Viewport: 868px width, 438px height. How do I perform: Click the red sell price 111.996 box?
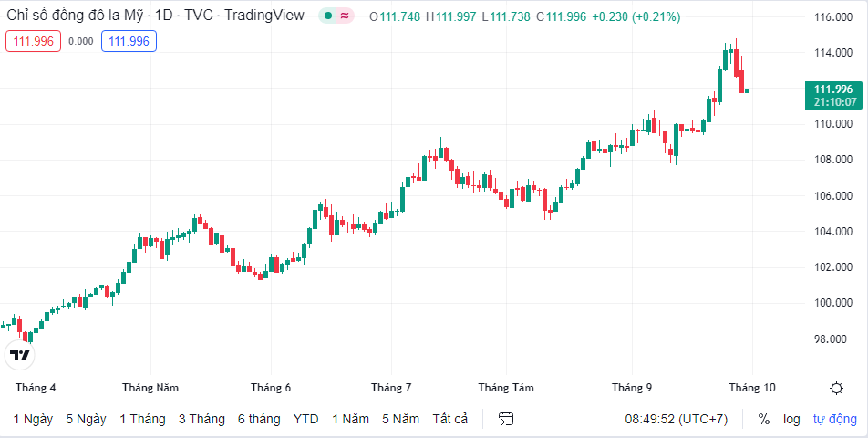(32, 41)
